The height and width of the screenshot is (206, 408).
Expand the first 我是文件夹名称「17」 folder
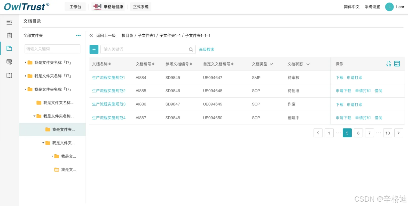point(25,63)
